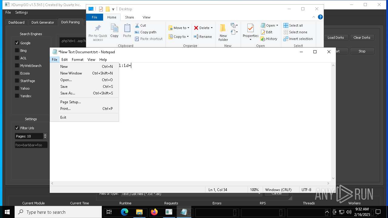
Task: Open File Explorer from taskbar
Action: 139,212
